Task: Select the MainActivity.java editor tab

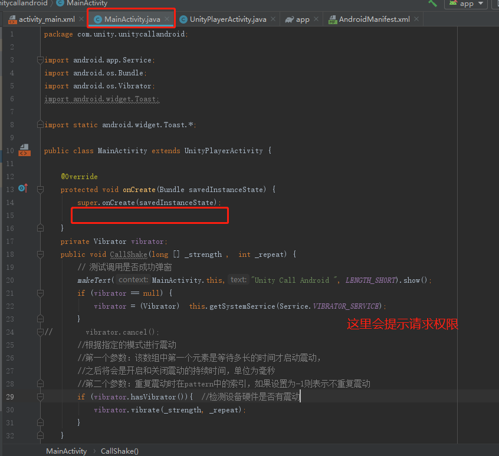Action: click(x=132, y=19)
